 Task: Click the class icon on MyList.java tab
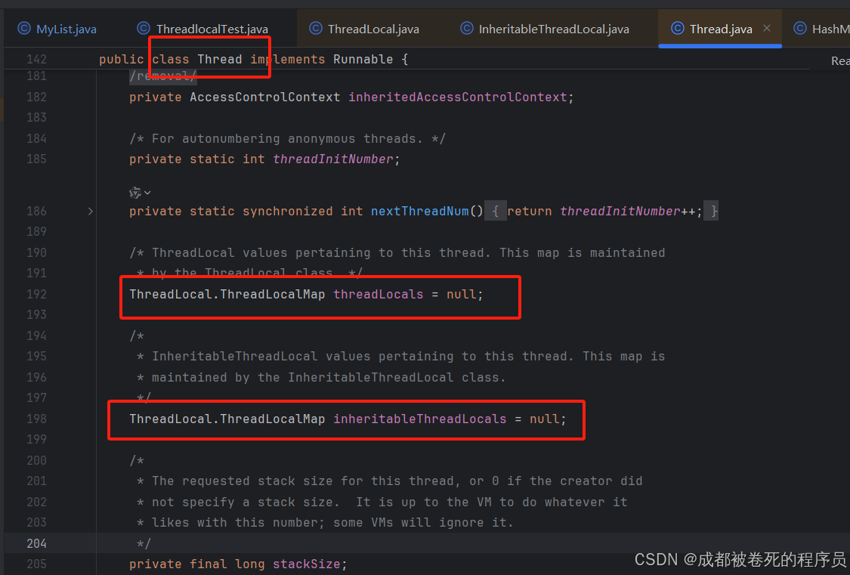pos(25,29)
